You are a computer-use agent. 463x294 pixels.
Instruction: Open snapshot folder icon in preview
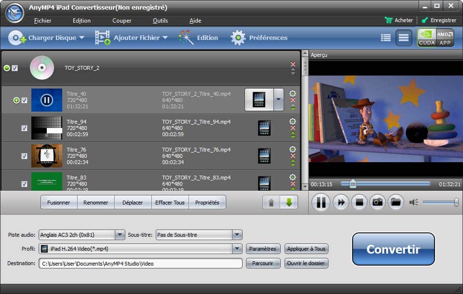(395, 202)
